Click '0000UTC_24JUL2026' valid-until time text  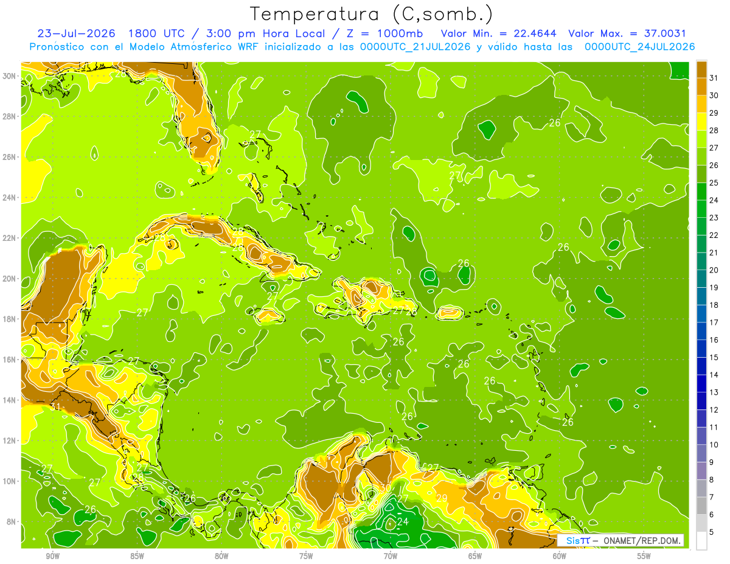click(x=639, y=47)
